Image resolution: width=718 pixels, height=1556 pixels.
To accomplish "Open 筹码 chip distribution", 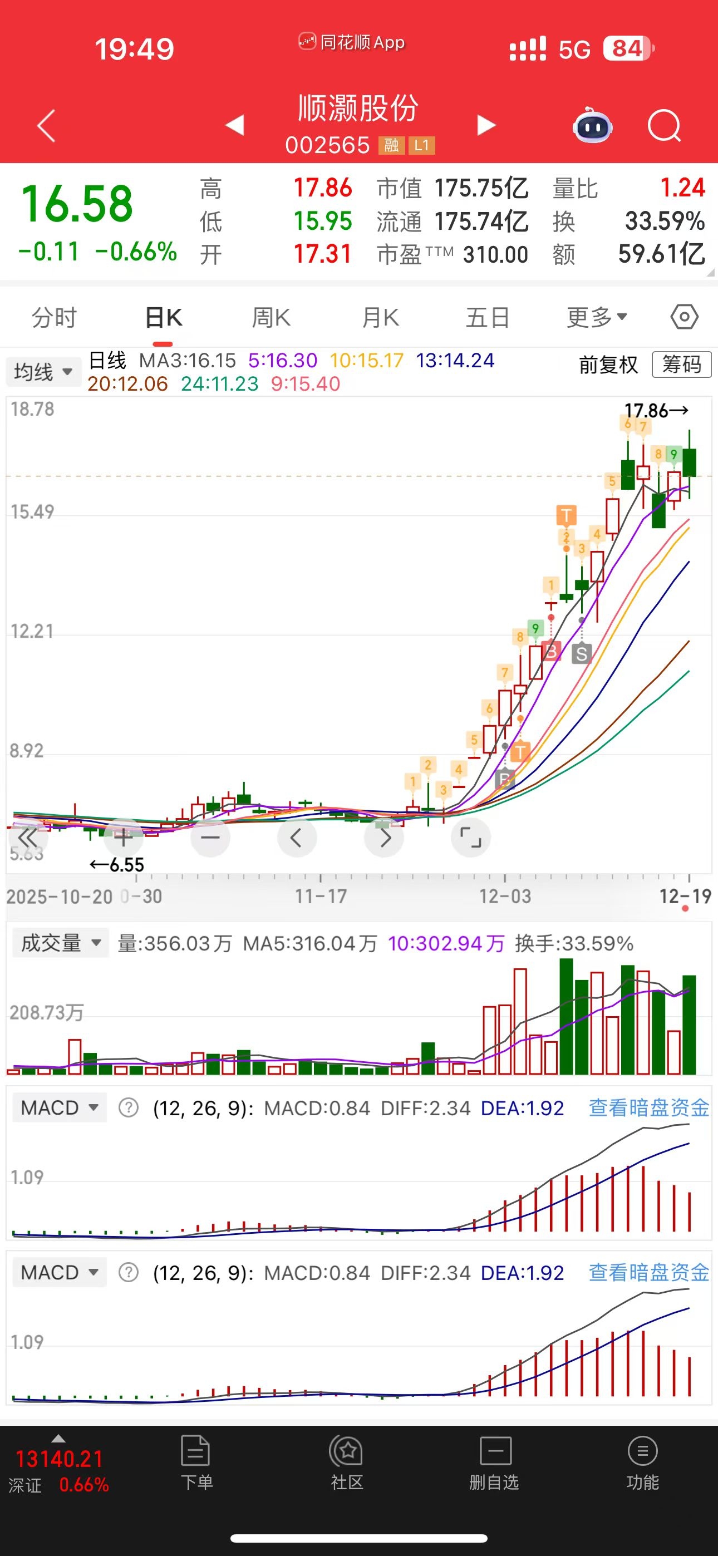I will (681, 364).
